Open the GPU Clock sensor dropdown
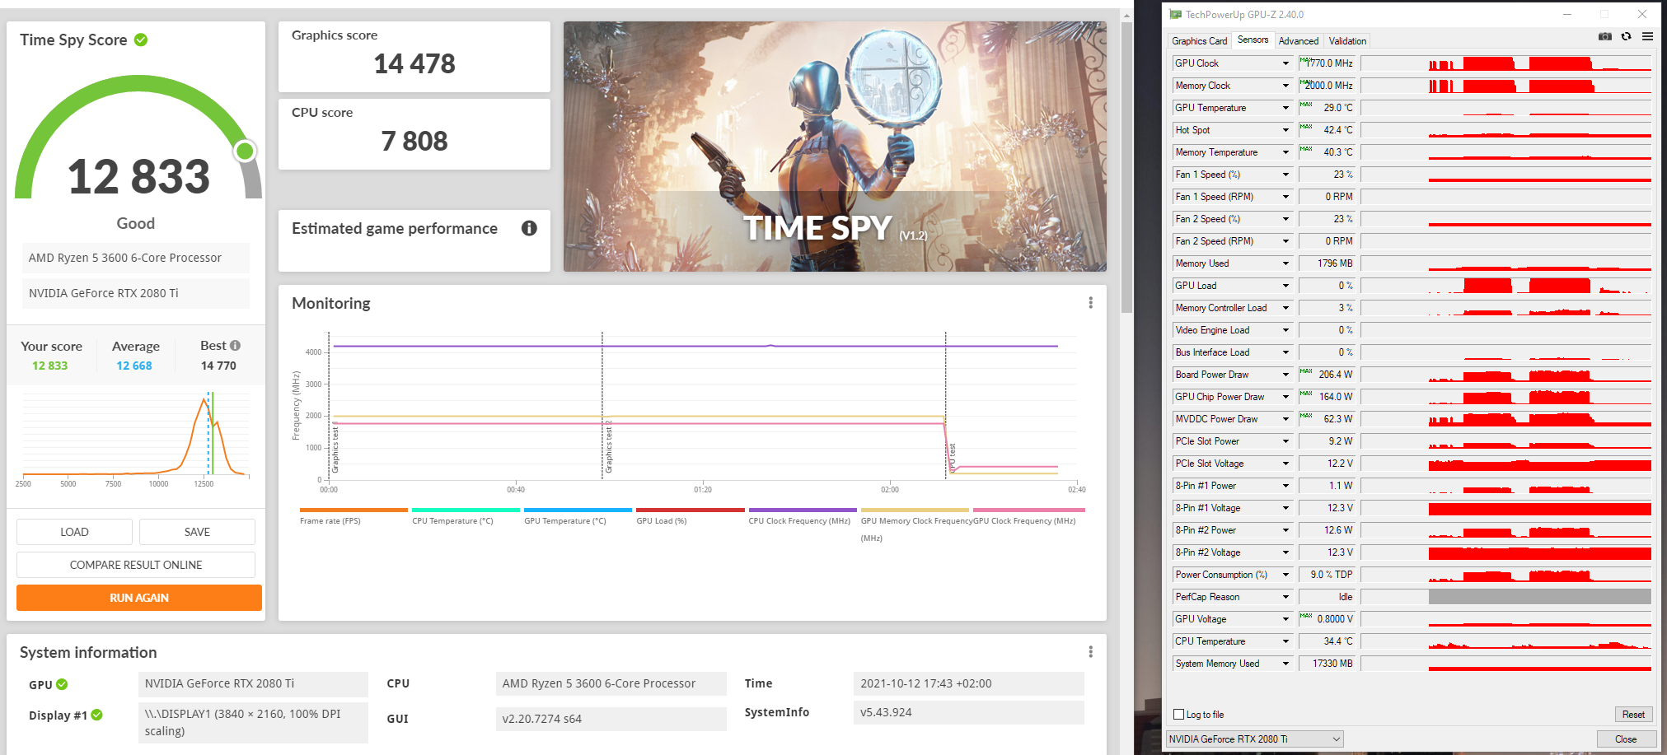 pos(1285,63)
